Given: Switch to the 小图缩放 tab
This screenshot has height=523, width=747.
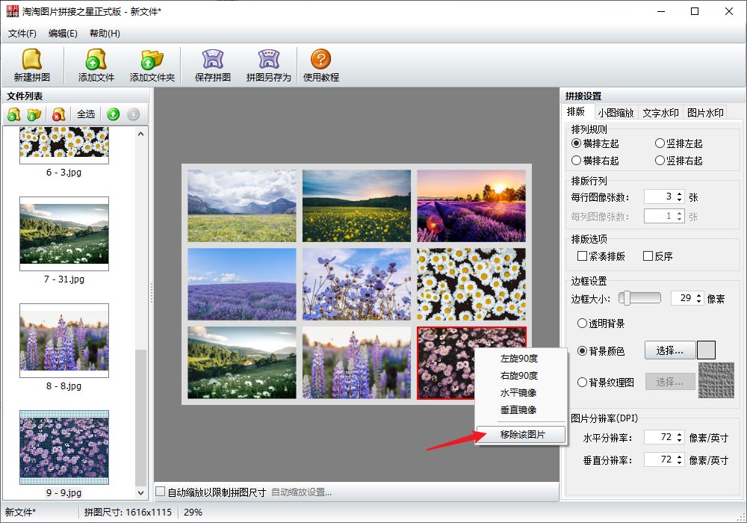Looking at the screenshot, I should tap(616, 113).
